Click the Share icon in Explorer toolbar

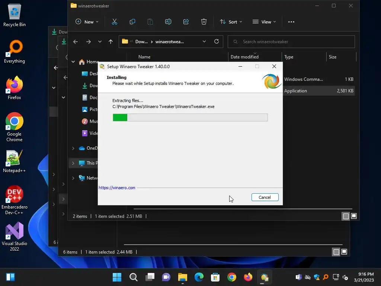pyautogui.click(x=186, y=22)
